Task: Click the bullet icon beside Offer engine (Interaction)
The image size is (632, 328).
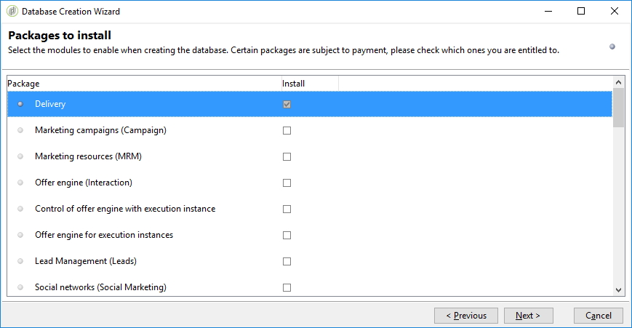Action: point(20,183)
